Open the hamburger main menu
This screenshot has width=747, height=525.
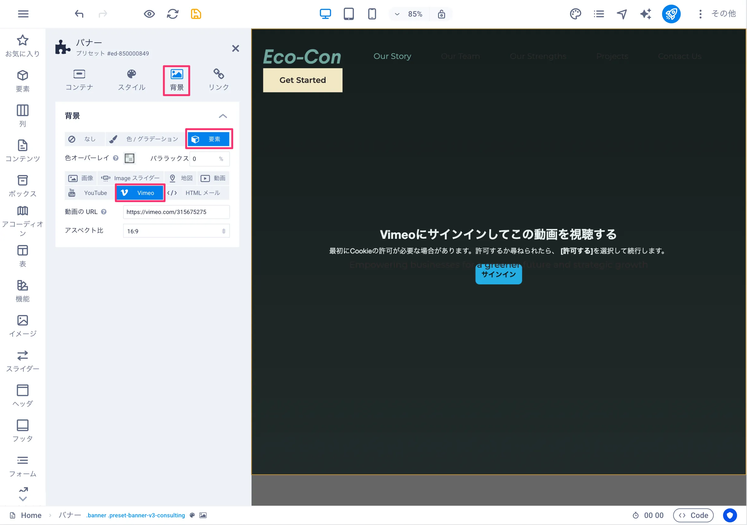tap(23, 14)
